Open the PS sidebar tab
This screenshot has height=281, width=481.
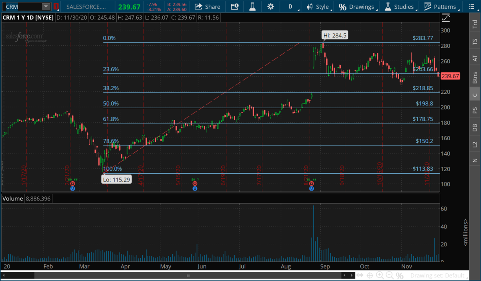(475, 110)
